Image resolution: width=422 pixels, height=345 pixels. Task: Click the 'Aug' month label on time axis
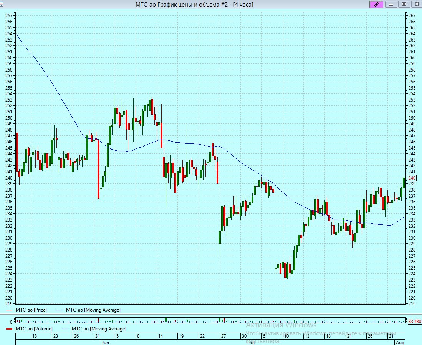[x=400, y=343]
